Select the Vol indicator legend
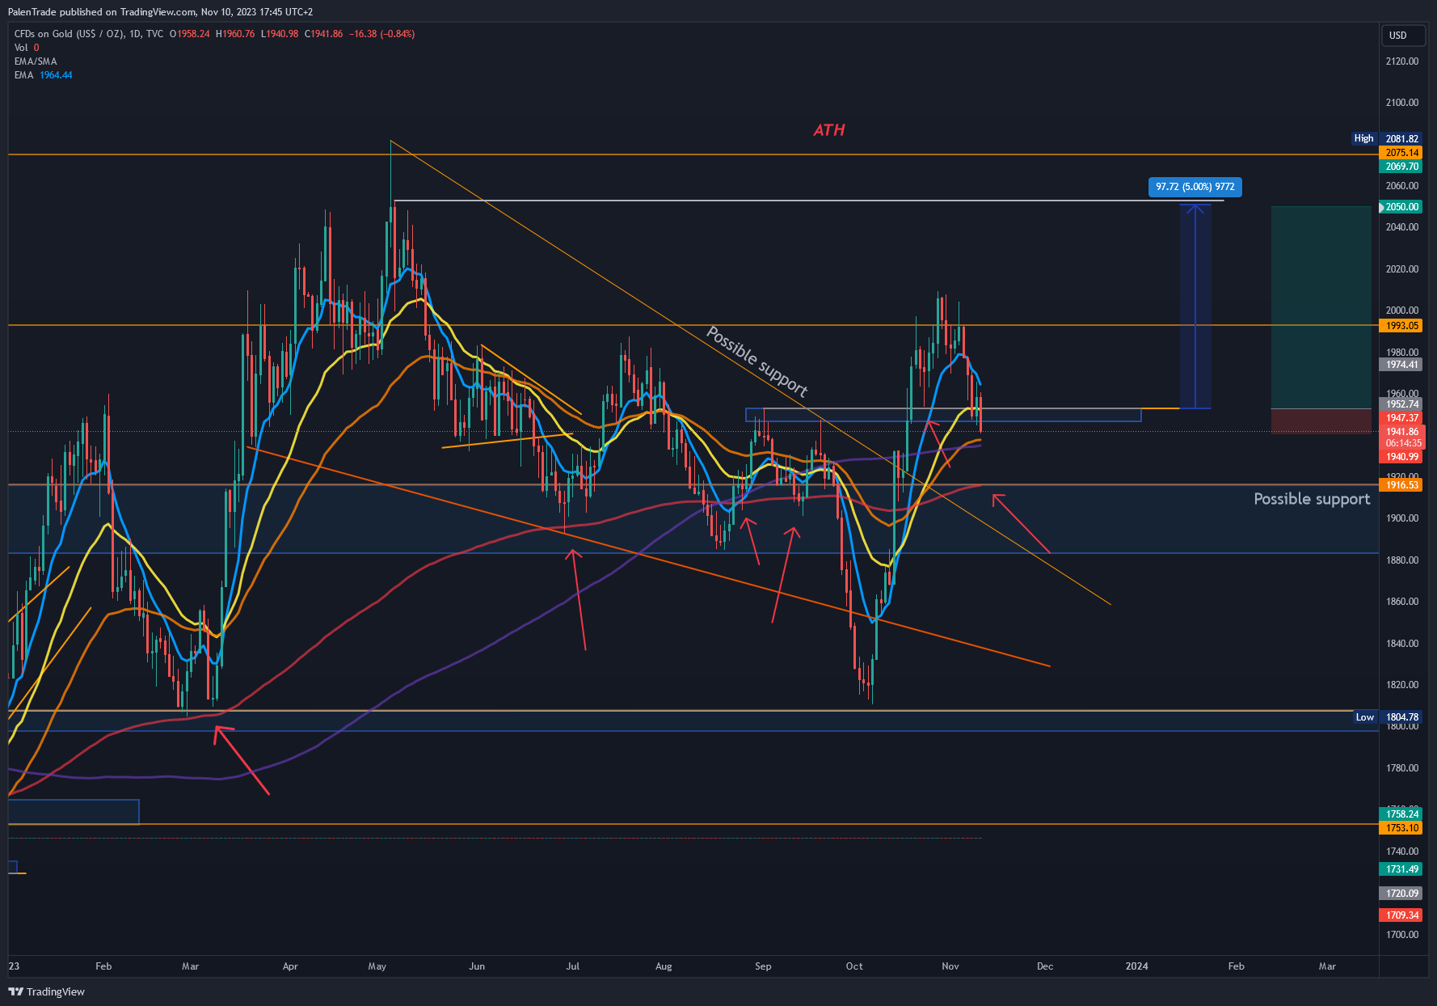Screen dimensions: 1437x1006 pos(27,48)
